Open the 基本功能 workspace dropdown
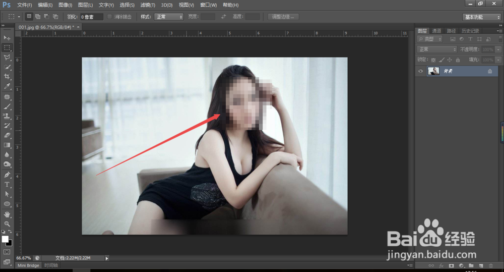The height and width of the screenshot is (272, 504). pos(481,17)
